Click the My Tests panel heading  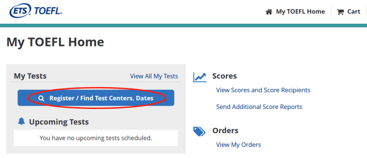tap(30, 76)
